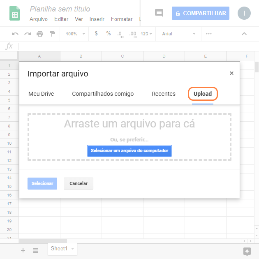This screenshot has width=259, height=259.
Task: Click the Undo arrow icon
Action: (x=15, y=34)
